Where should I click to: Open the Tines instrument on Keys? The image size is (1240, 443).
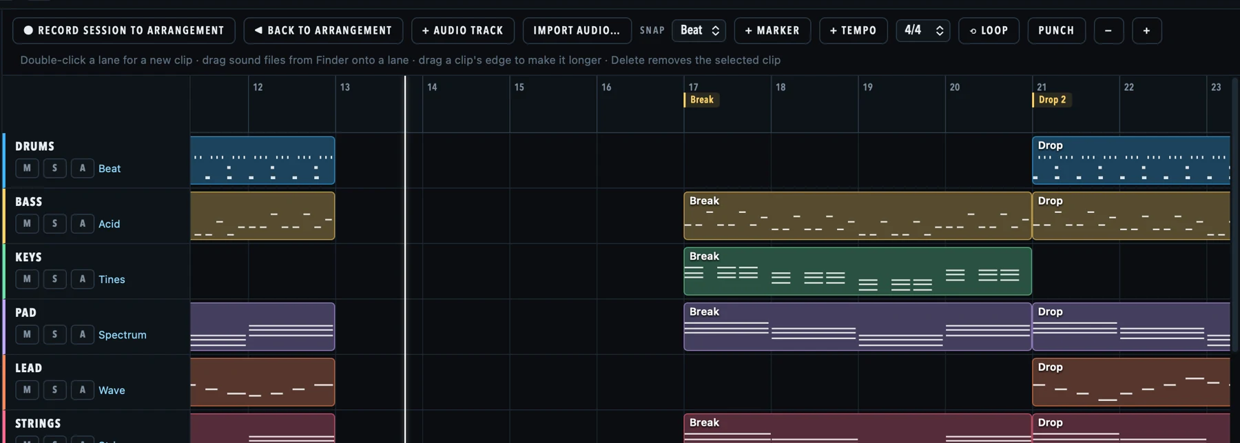point(112,279)
